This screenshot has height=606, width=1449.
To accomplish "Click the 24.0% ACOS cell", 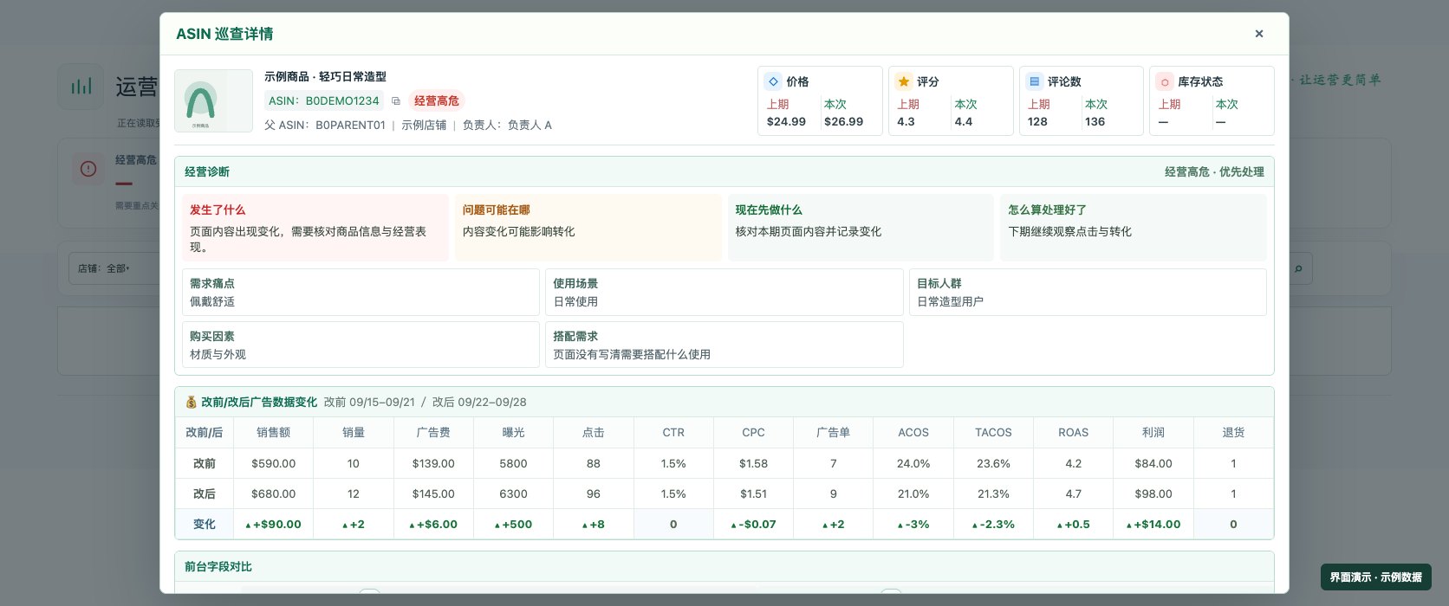I will click(x=913, y=463).
